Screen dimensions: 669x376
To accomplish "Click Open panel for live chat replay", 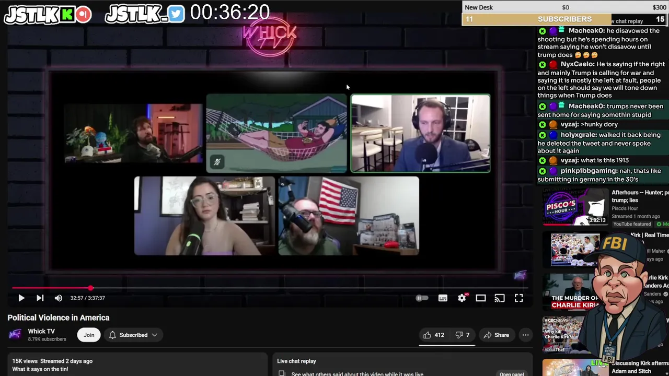I will (511, 374).
